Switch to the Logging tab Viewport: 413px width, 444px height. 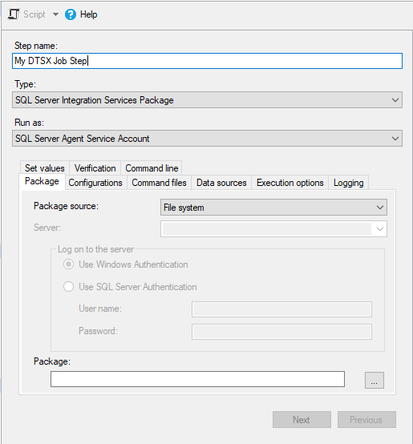[x=348, y=183]
